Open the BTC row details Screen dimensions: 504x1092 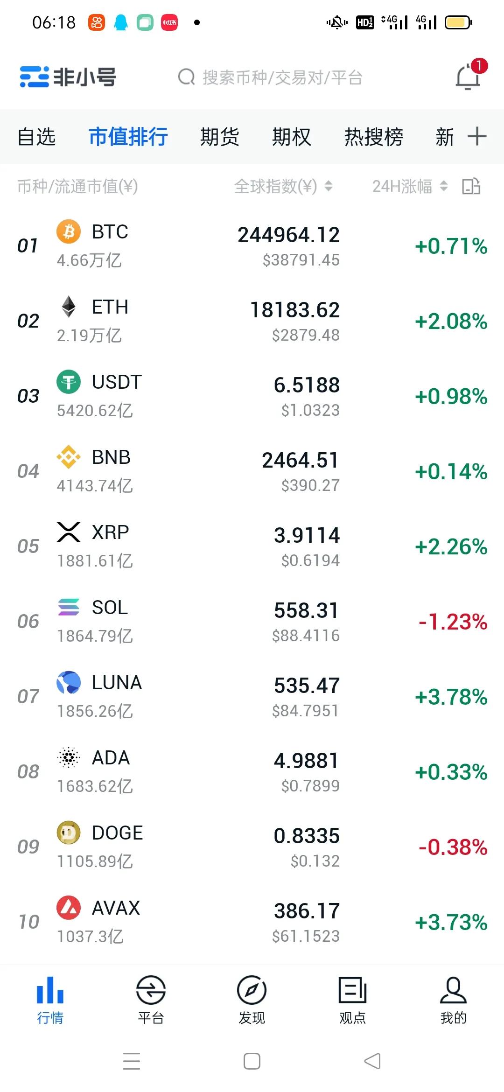click(x=252, y=246)
